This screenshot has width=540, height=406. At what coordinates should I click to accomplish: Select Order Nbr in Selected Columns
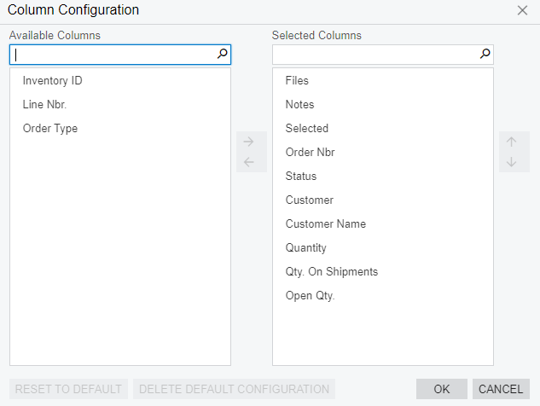pos(383,152)
